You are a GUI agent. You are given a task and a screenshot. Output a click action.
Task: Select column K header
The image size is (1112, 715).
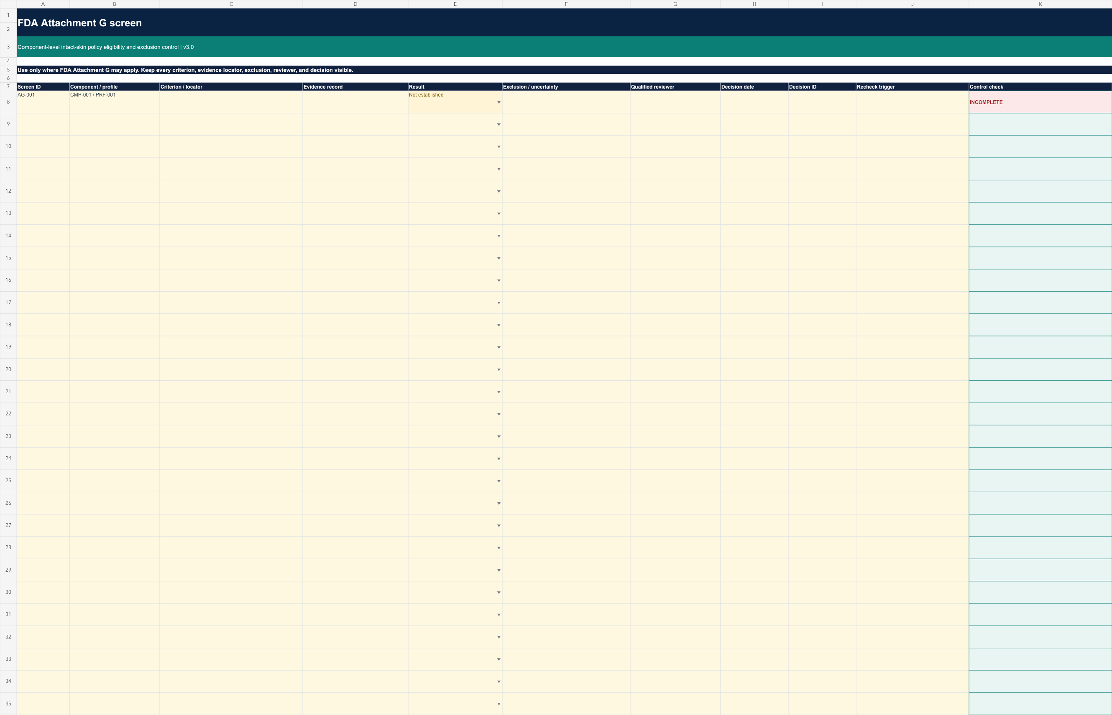1040,4
